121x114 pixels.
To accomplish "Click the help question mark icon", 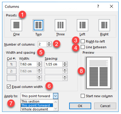I will click(x=98, y=6).
